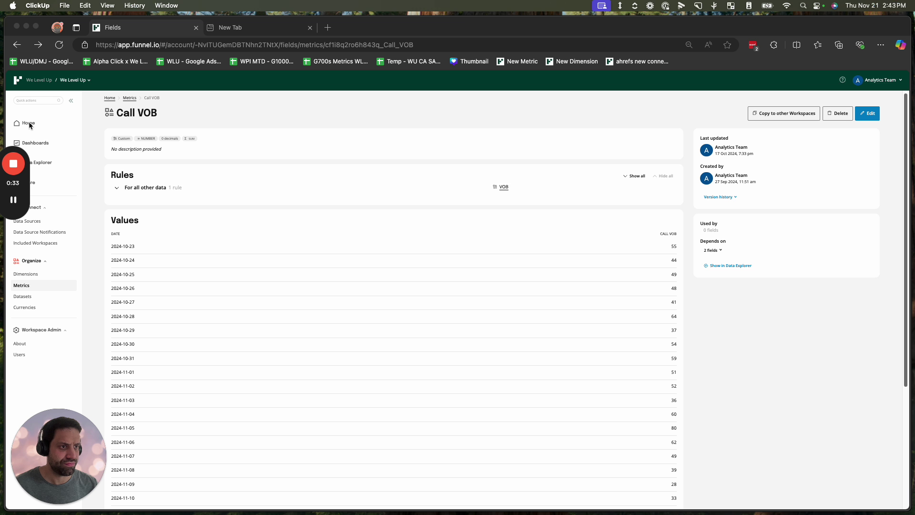Expand the '2 fields' depends-on list

pyautogui.click(x=713, y=250)
